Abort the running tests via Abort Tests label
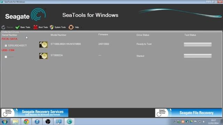Screen dimensions: 223x125 [43, 27]
